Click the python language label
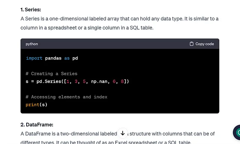This screenshot has height=144, width=240. click(x=31, y=44)
